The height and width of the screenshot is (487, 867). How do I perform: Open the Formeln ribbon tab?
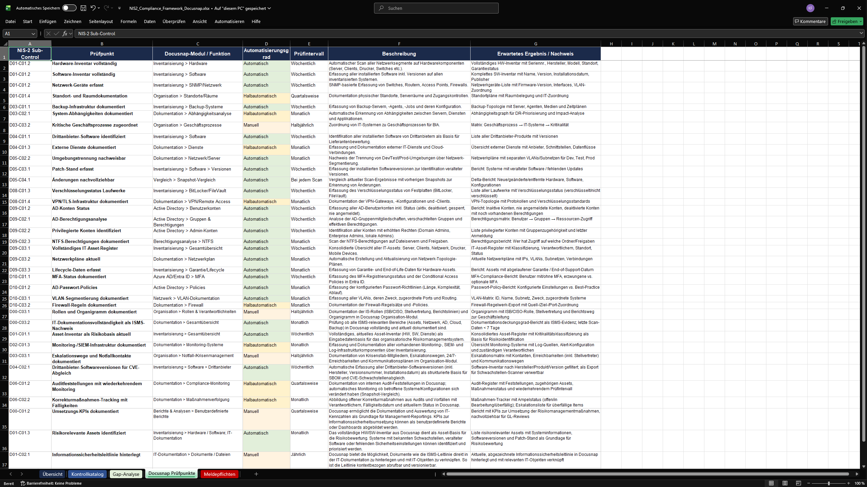[128, 21]
